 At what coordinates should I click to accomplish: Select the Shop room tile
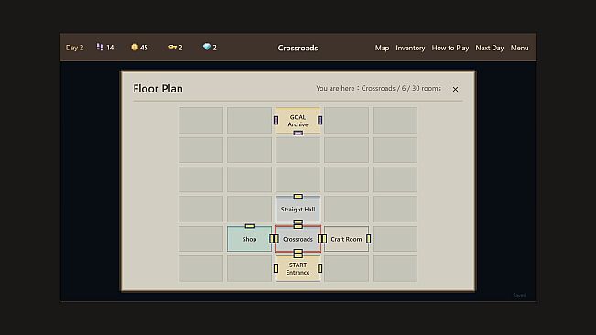249,239
